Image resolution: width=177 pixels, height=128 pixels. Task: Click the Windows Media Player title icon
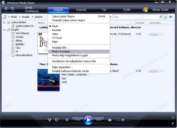(x=3, y=3)
